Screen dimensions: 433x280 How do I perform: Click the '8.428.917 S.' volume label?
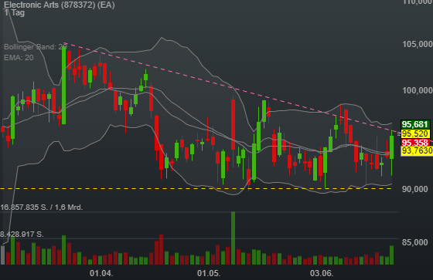22,234
